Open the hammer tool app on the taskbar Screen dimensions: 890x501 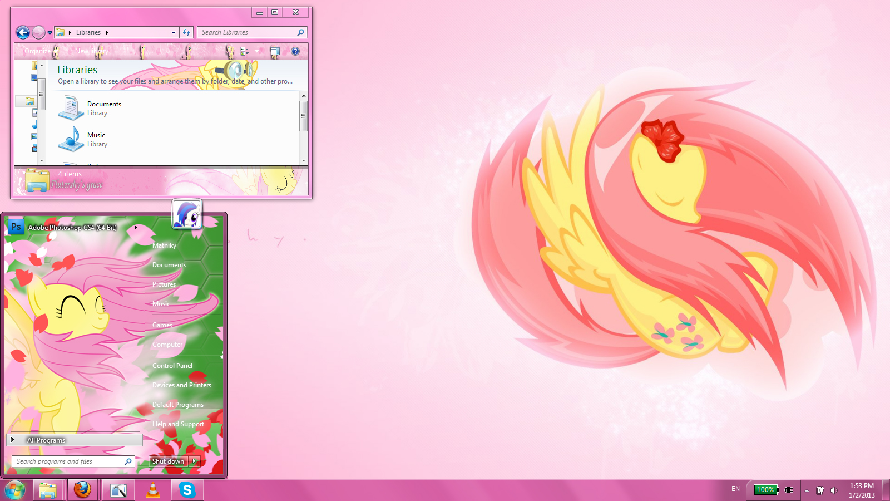coord(118,490)
